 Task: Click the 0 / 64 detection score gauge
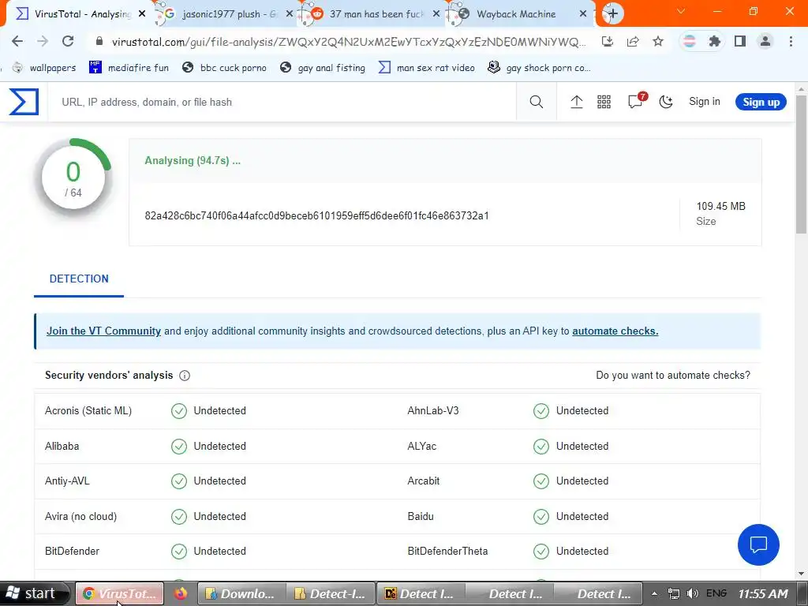point(73,178)
